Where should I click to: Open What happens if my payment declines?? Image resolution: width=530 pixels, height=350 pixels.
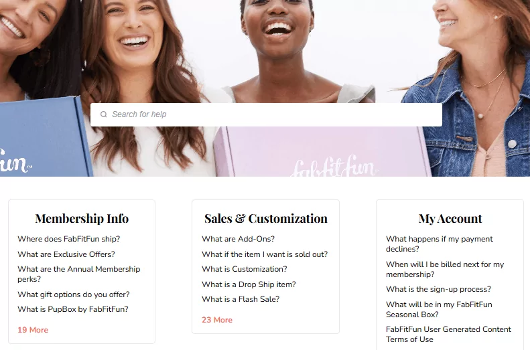[x=440, y=244]
